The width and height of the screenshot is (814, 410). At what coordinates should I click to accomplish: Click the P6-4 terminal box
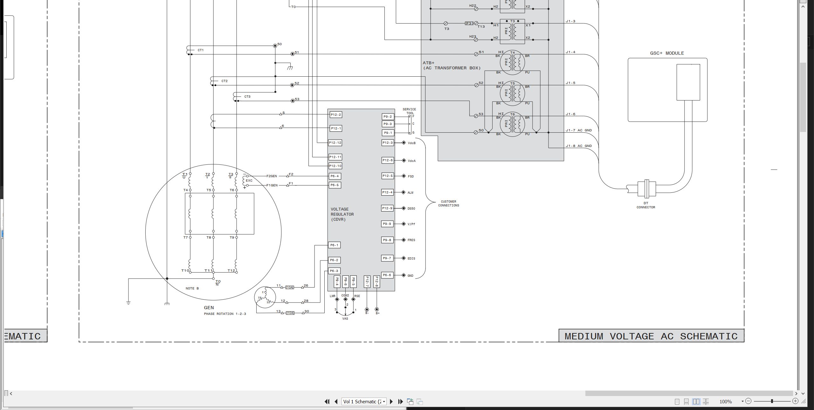click(x=335, y=176)
